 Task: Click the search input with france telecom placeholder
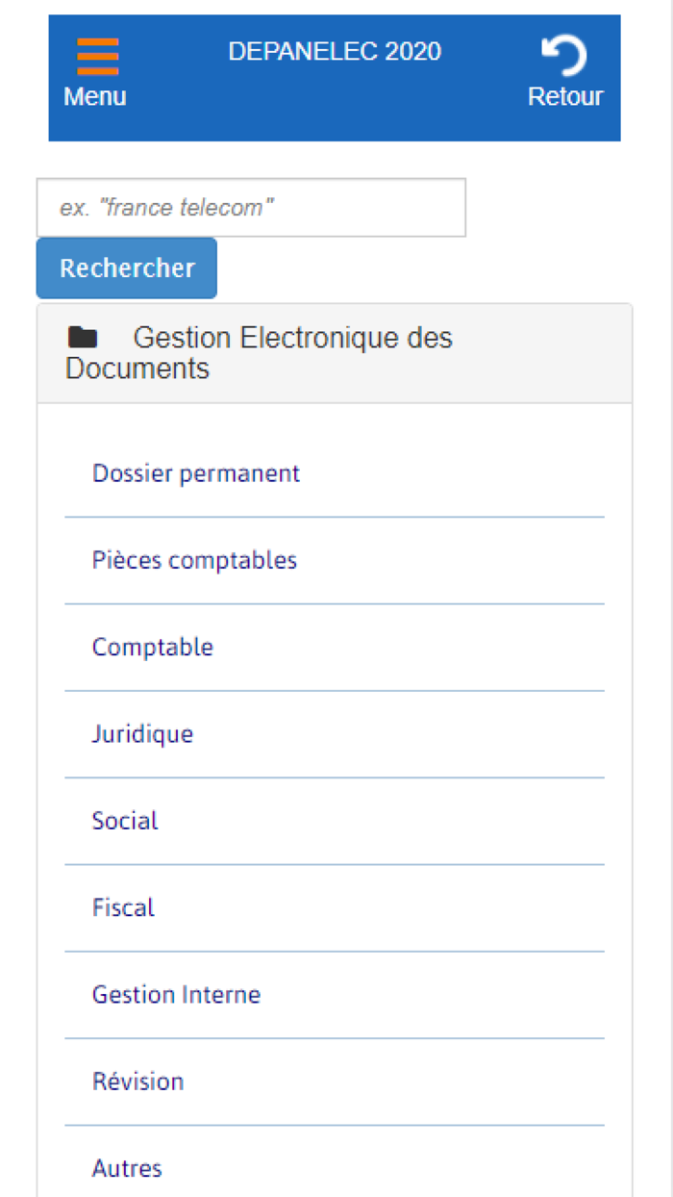[x=250, y=207]
